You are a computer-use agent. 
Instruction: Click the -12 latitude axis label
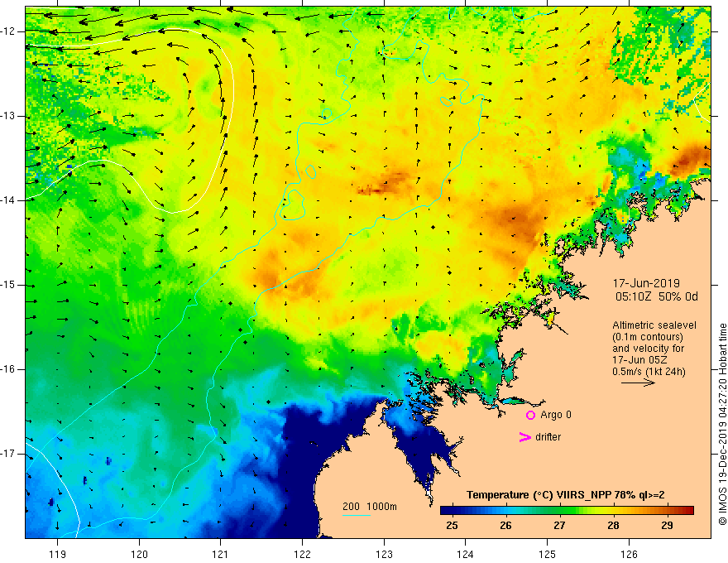pyautogui.click(x=9, y=31)
